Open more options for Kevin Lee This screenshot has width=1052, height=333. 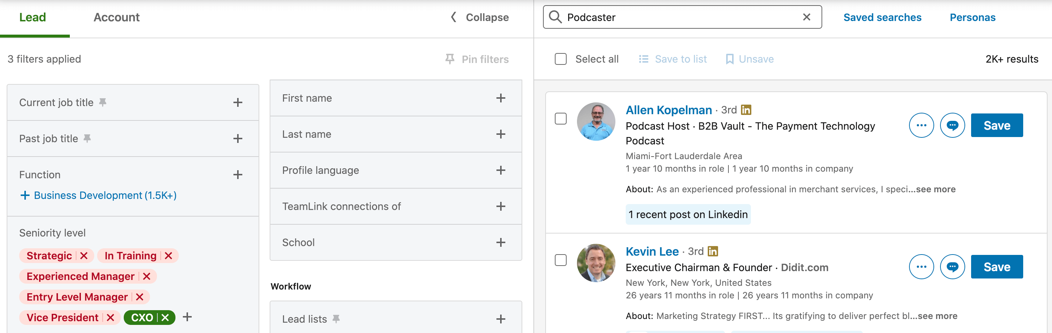pyautogui.click(x=921, y=267)
